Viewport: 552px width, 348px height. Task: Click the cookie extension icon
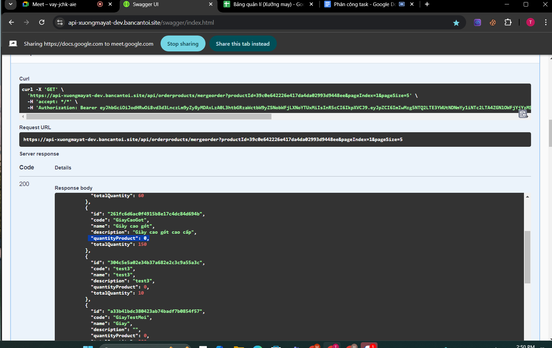[493, 23]
